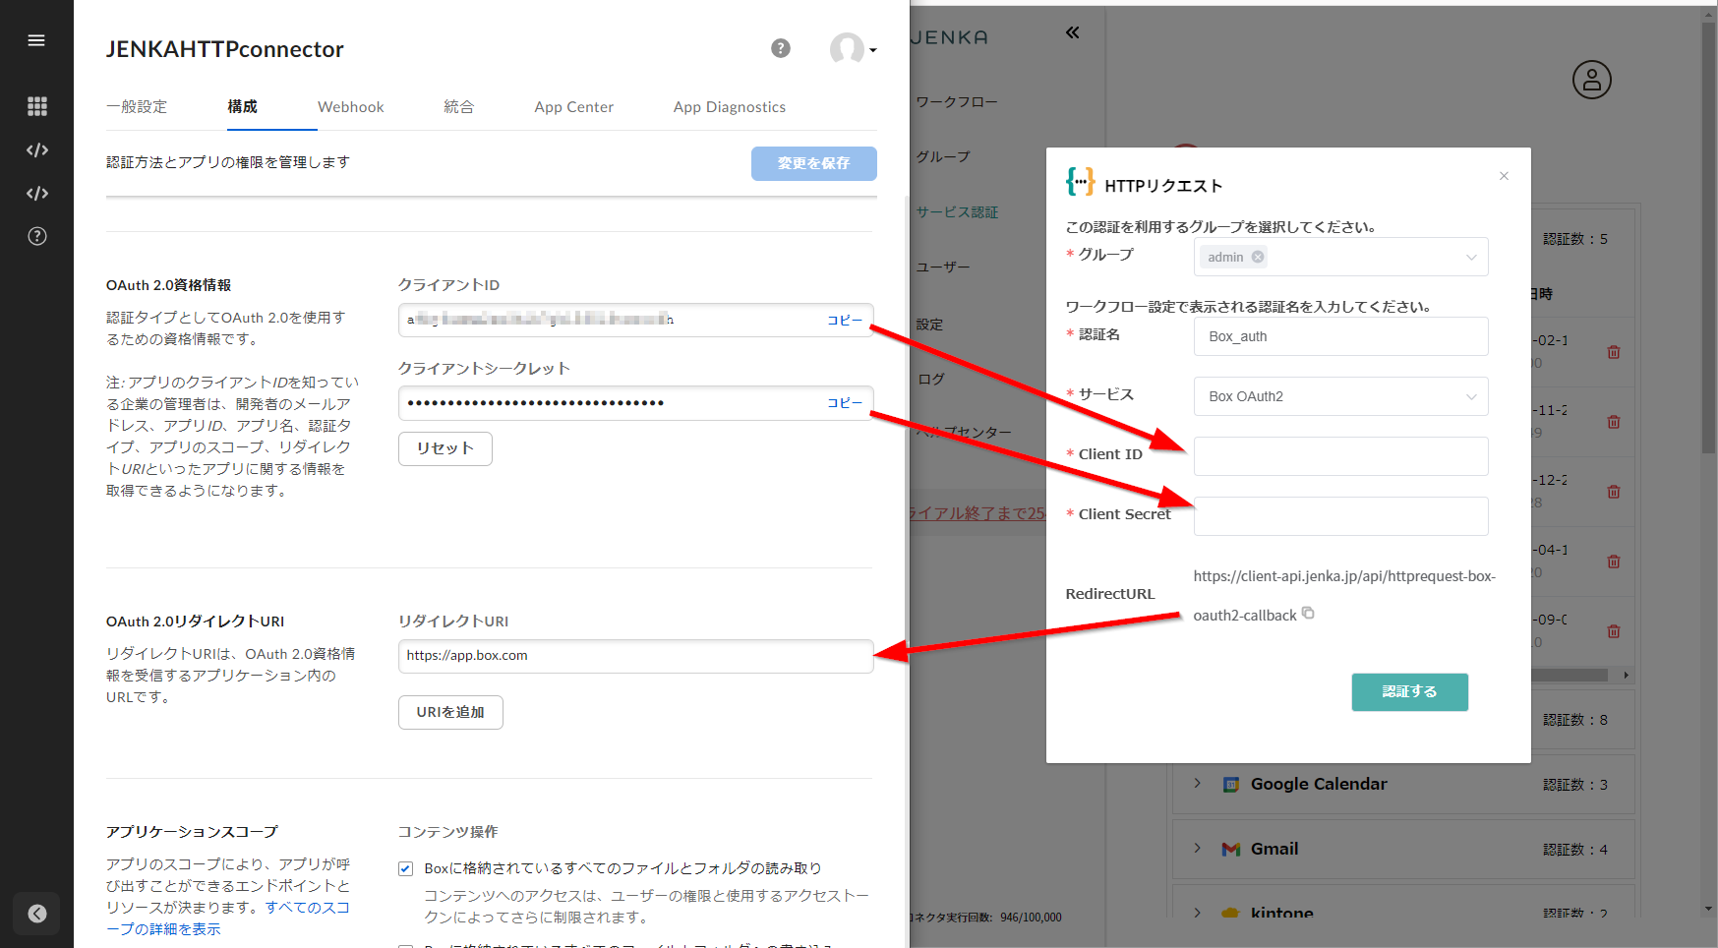Click the right arrow of table horizontal scrollbar
Viewport: 1718px width, 948px height.
coord(1626,675)
